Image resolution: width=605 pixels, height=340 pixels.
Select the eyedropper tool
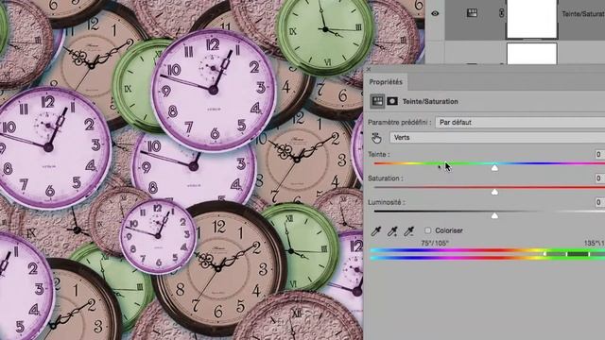pyautogui.click(x=376, y=230)
